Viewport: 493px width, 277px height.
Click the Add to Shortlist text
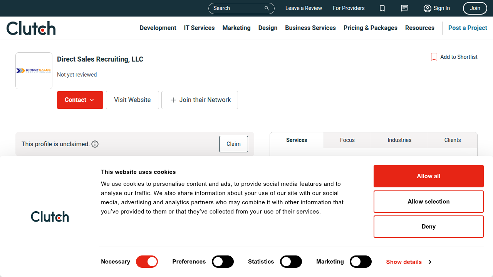coord(459,57)
